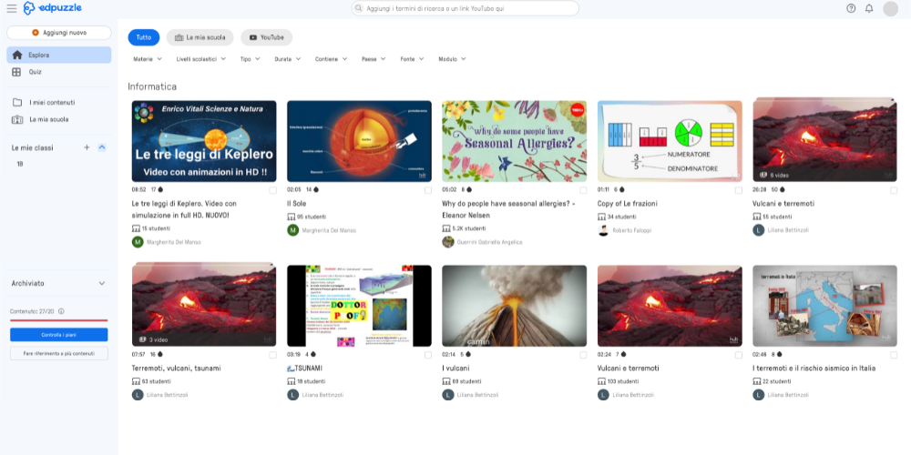Tick checkbox for Copy of Le frazioni

click(x=739, y=190)
